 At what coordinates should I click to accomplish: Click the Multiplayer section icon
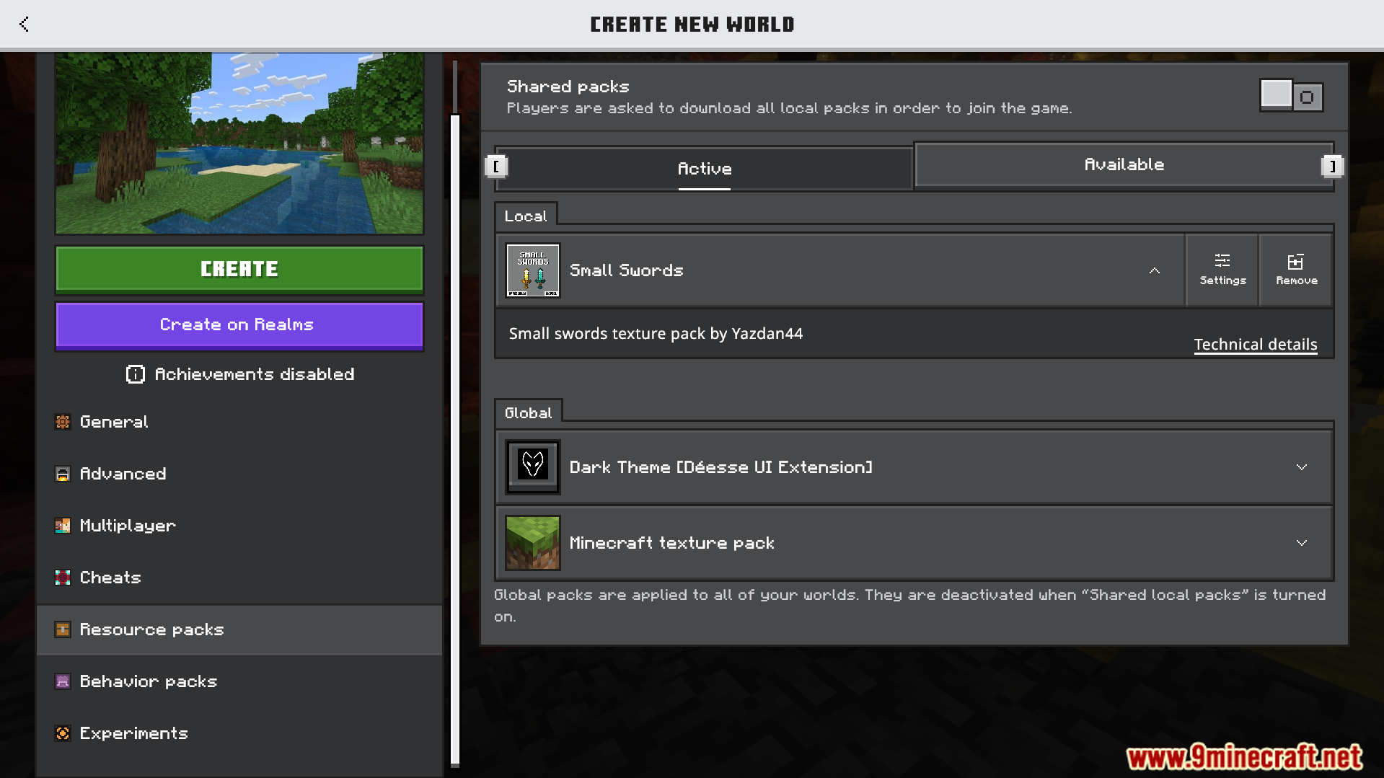[x=63, y=526]
